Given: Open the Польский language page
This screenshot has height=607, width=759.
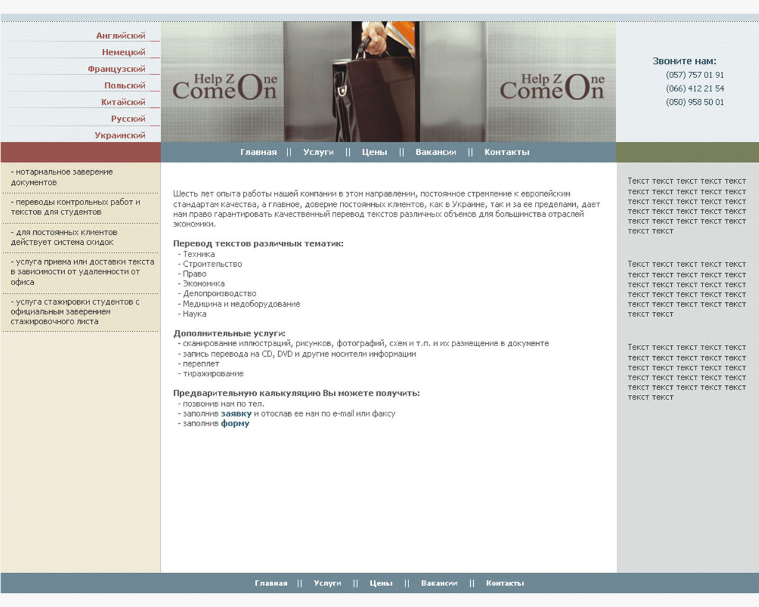Looking at the screenshot, I should point(125,85).
